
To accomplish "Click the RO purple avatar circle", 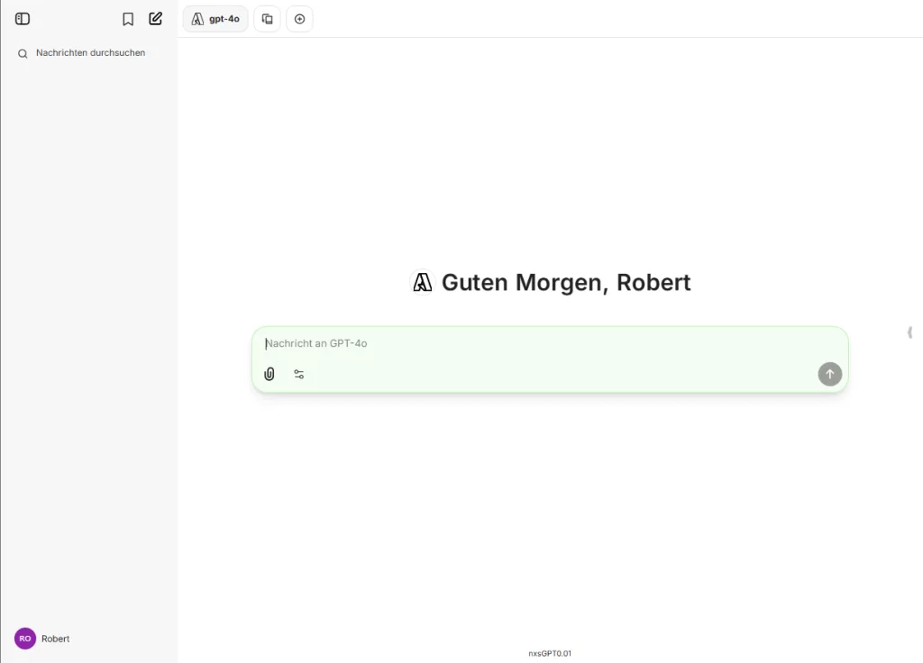I will click(25, 639).
